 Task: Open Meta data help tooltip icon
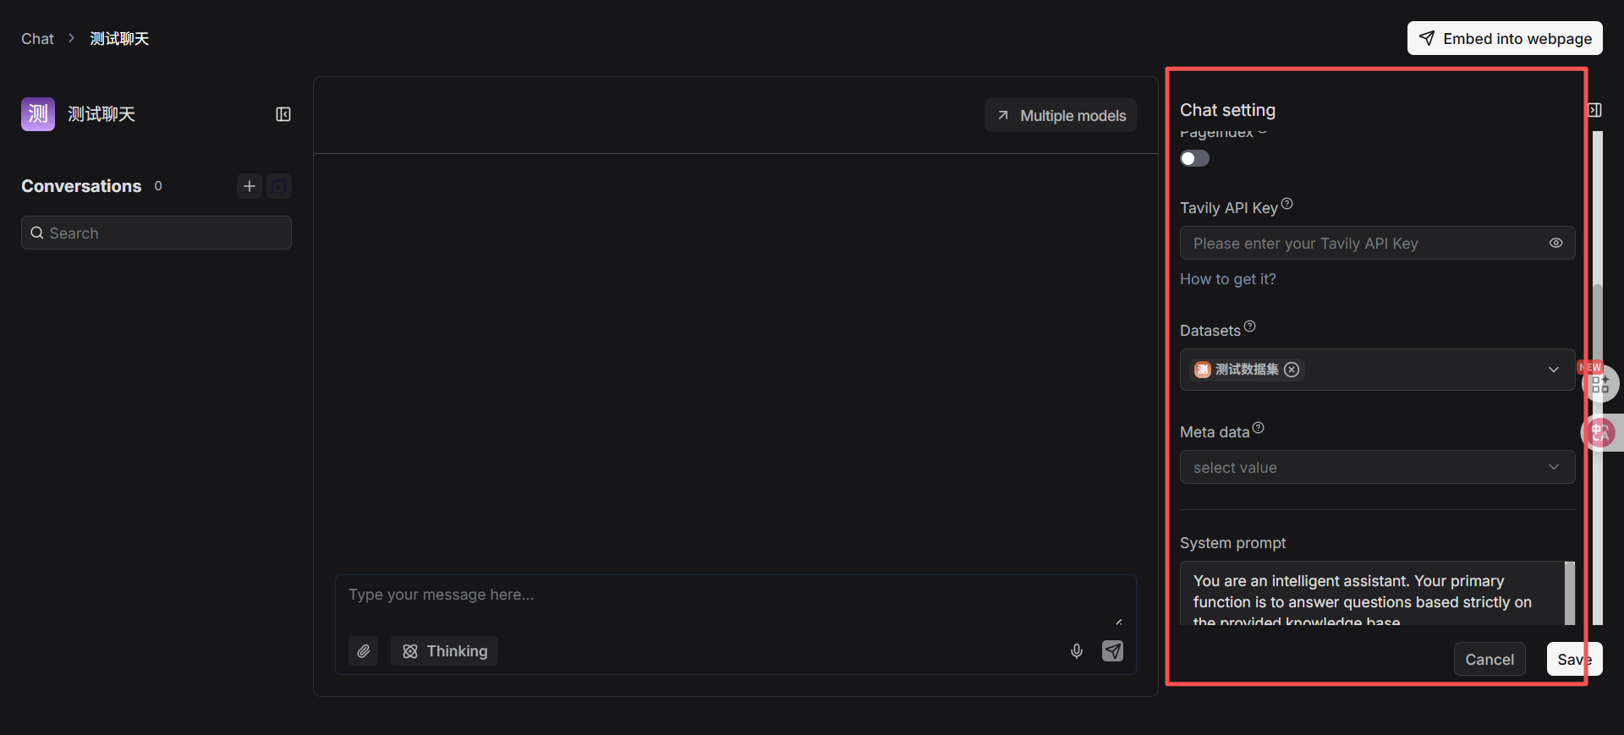tap(1258, 428)
